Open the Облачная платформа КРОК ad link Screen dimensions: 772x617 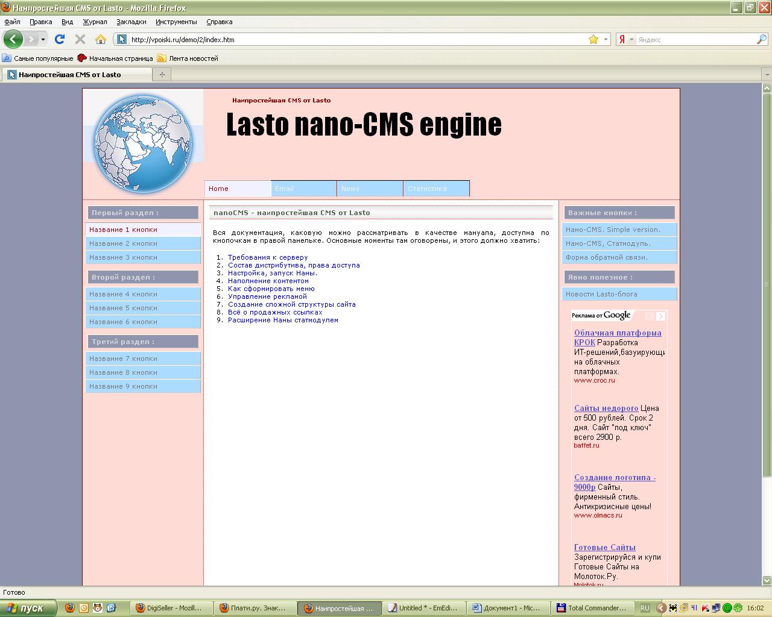coord(618,337)
